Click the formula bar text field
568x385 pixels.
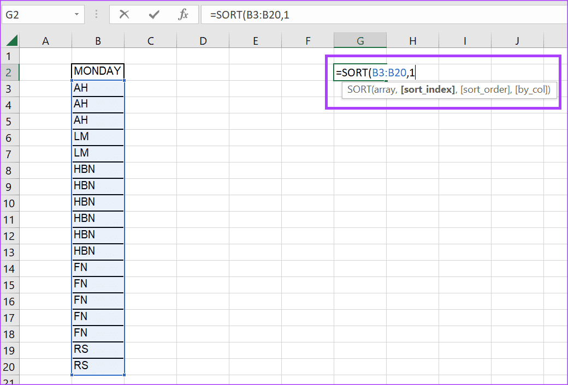tap(382, 15)
